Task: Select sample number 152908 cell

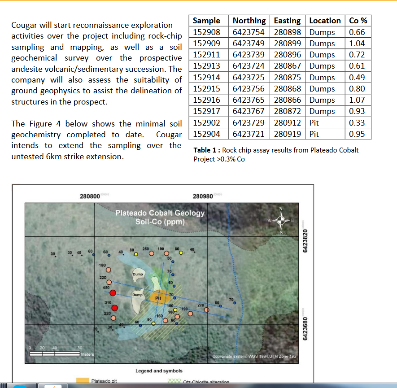Action: pos(209,32)
